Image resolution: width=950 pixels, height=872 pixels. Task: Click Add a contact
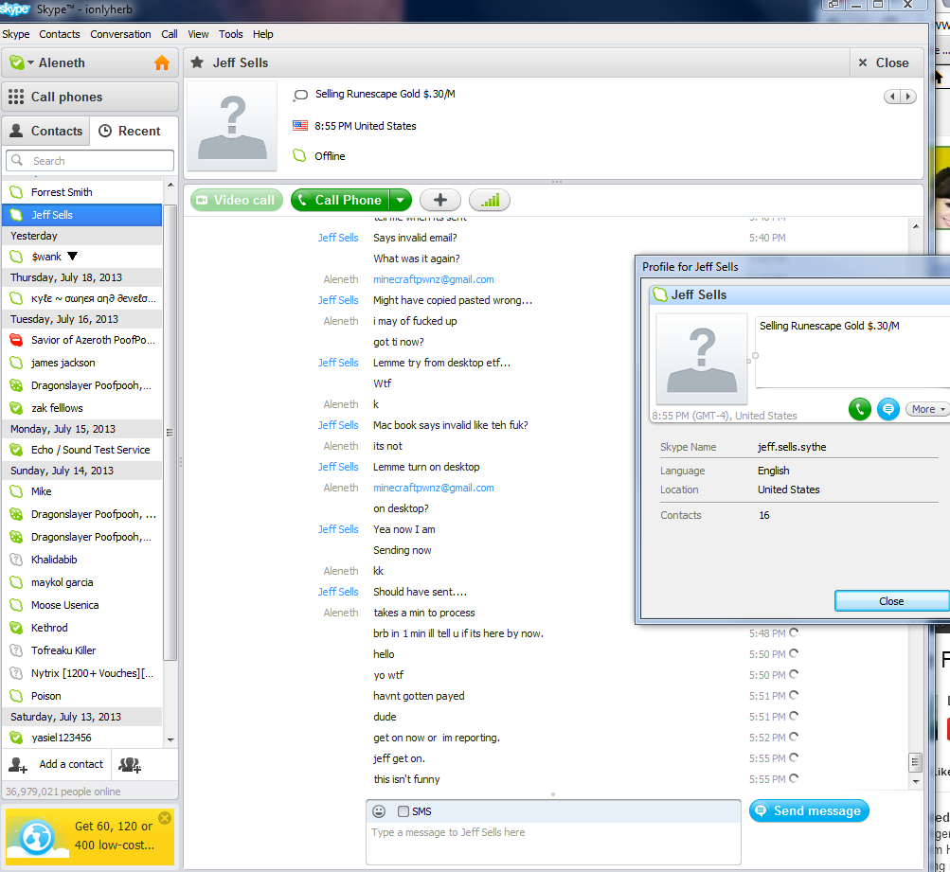56,764
